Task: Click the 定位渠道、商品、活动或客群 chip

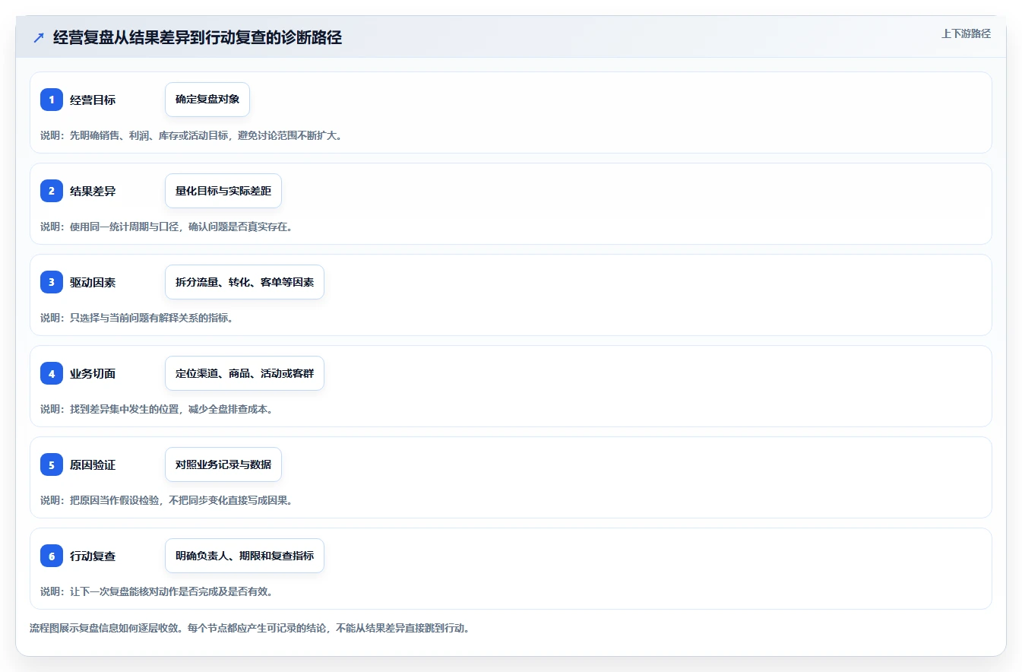Action: (x=245, y=373)
